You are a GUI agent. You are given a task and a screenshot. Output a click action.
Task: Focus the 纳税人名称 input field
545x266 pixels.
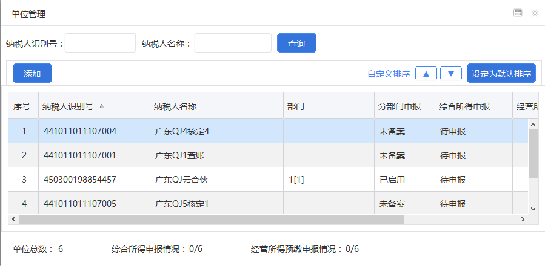coord(233,44)
